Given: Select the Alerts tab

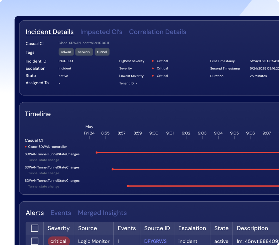Looking at the screenshot, I should (35, 213).
